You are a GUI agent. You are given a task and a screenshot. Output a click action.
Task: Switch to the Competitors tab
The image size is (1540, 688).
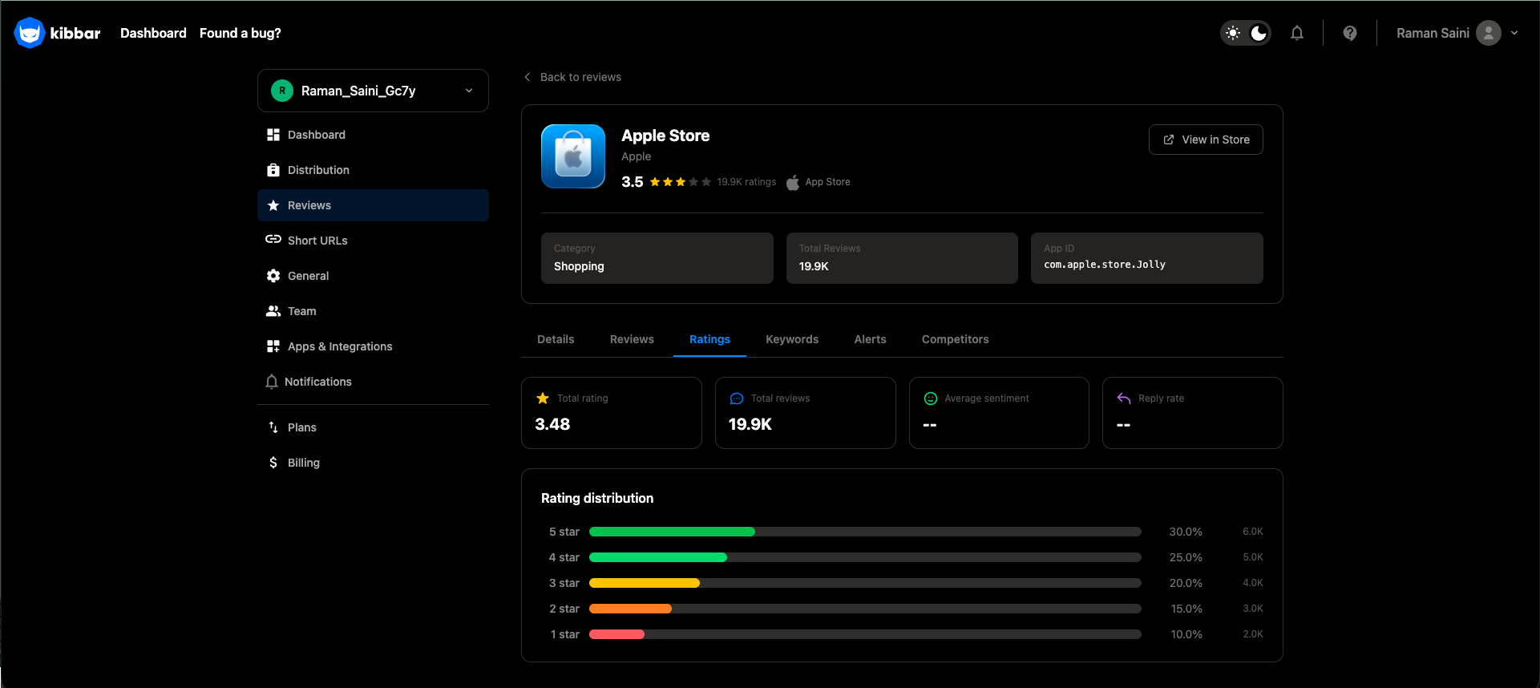(955, 339)
